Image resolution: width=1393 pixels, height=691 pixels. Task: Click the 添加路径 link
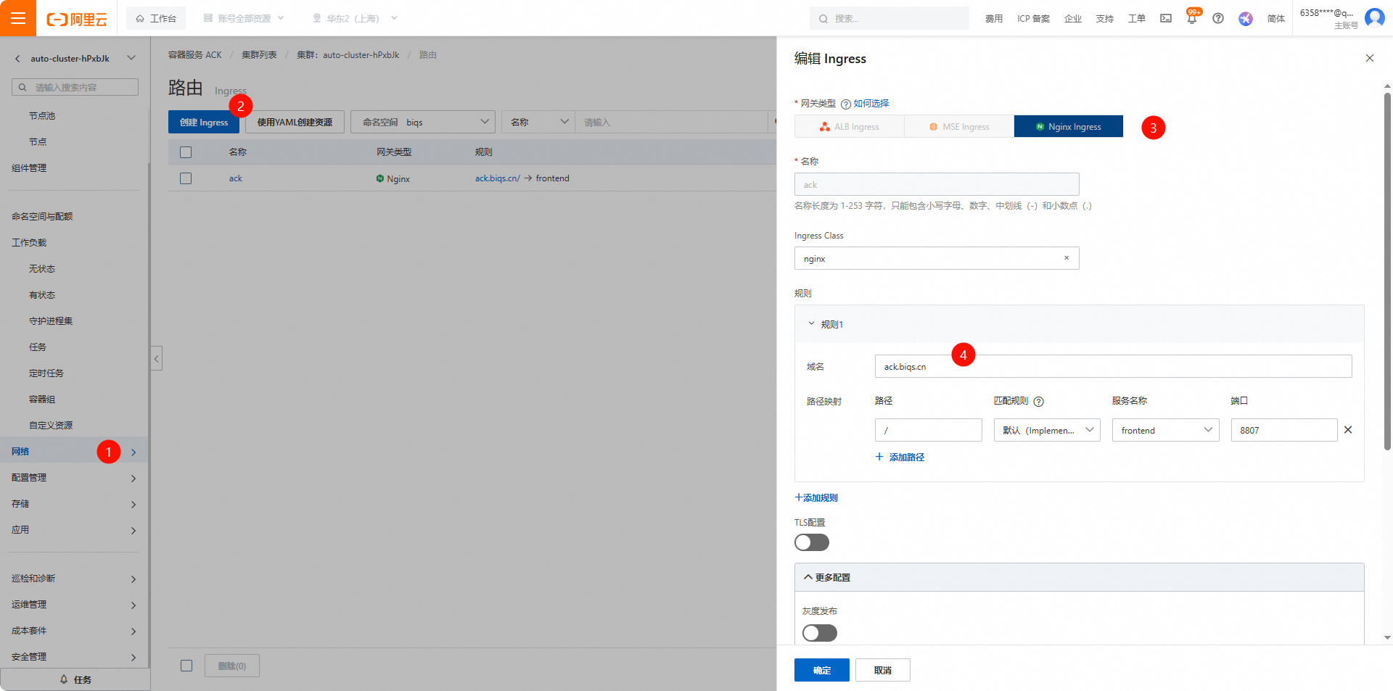pyautogui.click(x=900, y=457)
